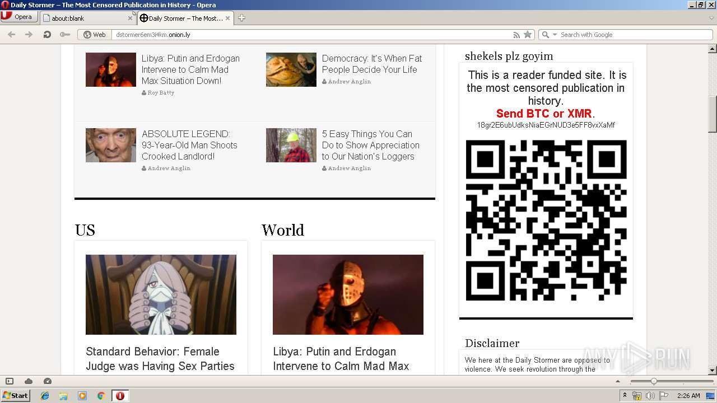The height and width of the screenshot is (403, 717).
Task: Open closed tabs dropdown in tab bar
Action: 712,18
